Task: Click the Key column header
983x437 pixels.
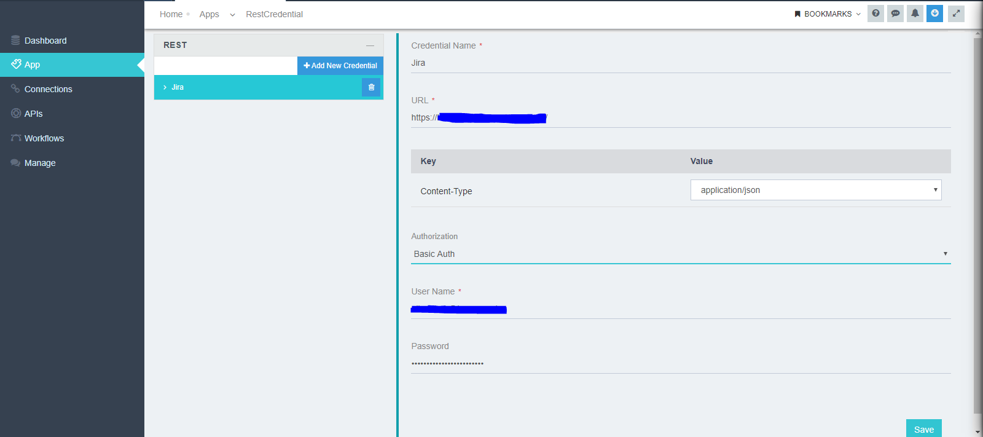Action: point(428,161)
